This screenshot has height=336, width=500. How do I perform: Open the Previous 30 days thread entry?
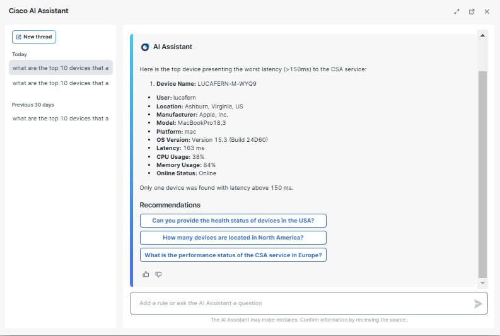61,119
